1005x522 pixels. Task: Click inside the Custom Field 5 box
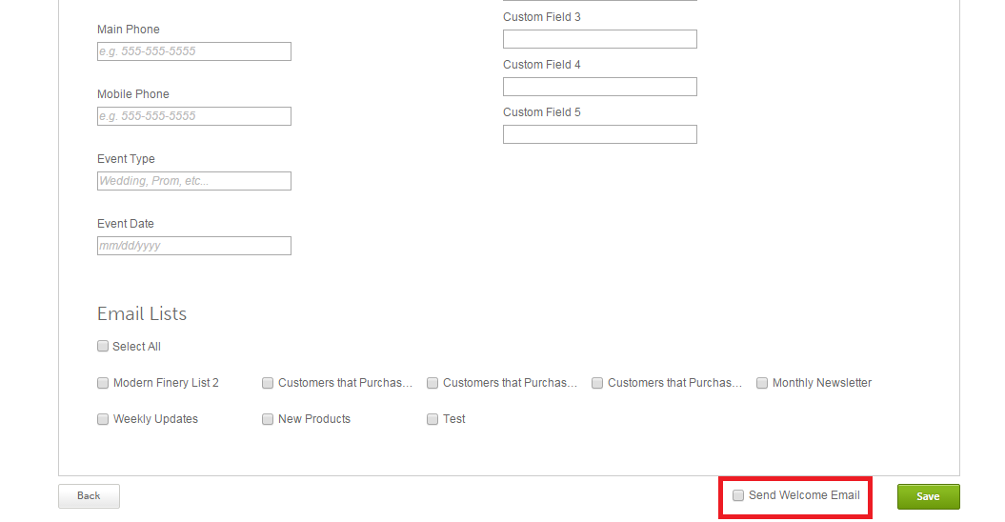coord(599,134)
